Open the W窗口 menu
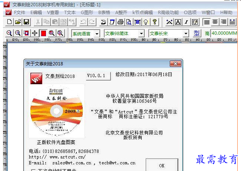Image resolution: width=241 pixels, height=171 pixels. point(208,13)
